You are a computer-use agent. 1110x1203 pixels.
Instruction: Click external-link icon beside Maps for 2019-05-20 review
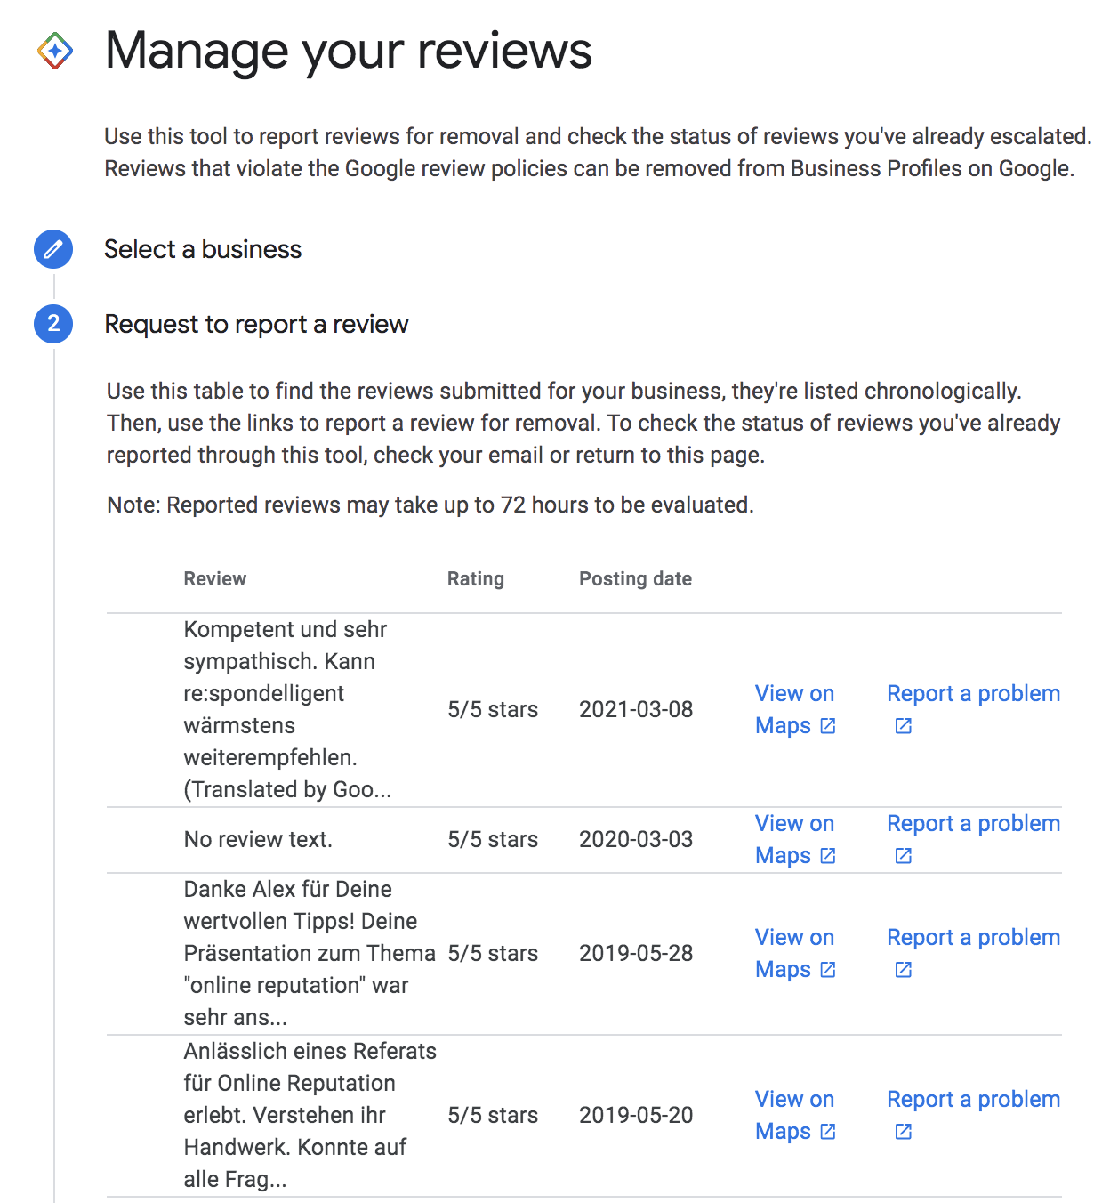tap(828, 1132)
